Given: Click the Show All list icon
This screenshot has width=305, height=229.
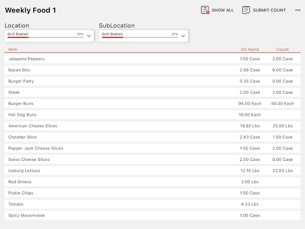Looking at the screenshot, I should click(205, 10).
